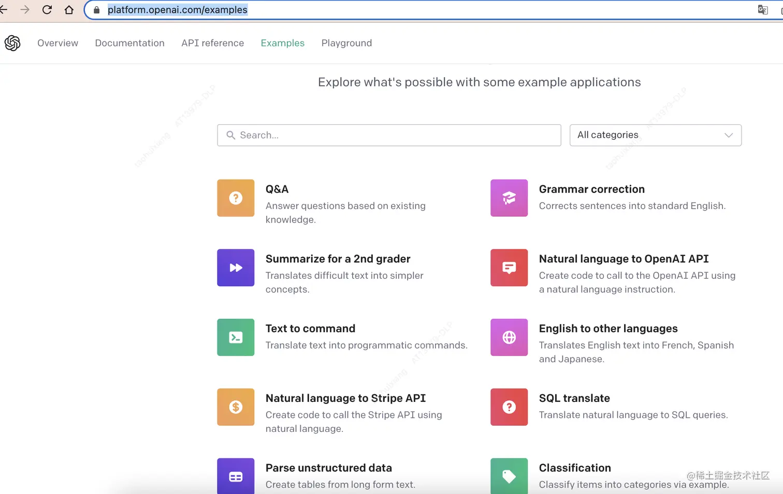Open the Classification tag icon
Image resolution: width=783 pixels, height=494 pixels.
(x=509, y=476)
